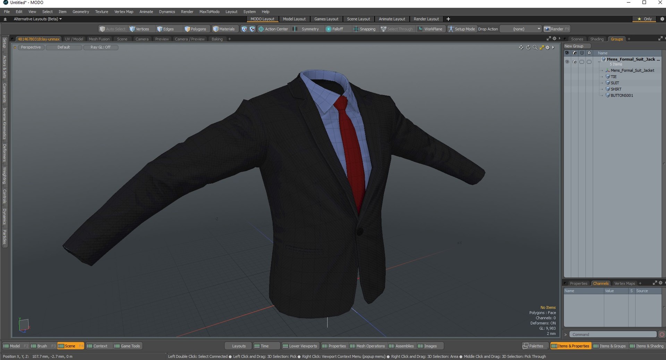Open Game Tools mode
The image size is (666, 360).
(x=127, y=346)
